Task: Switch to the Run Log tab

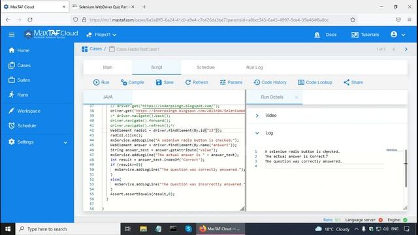Action: [x=254, y=67]
